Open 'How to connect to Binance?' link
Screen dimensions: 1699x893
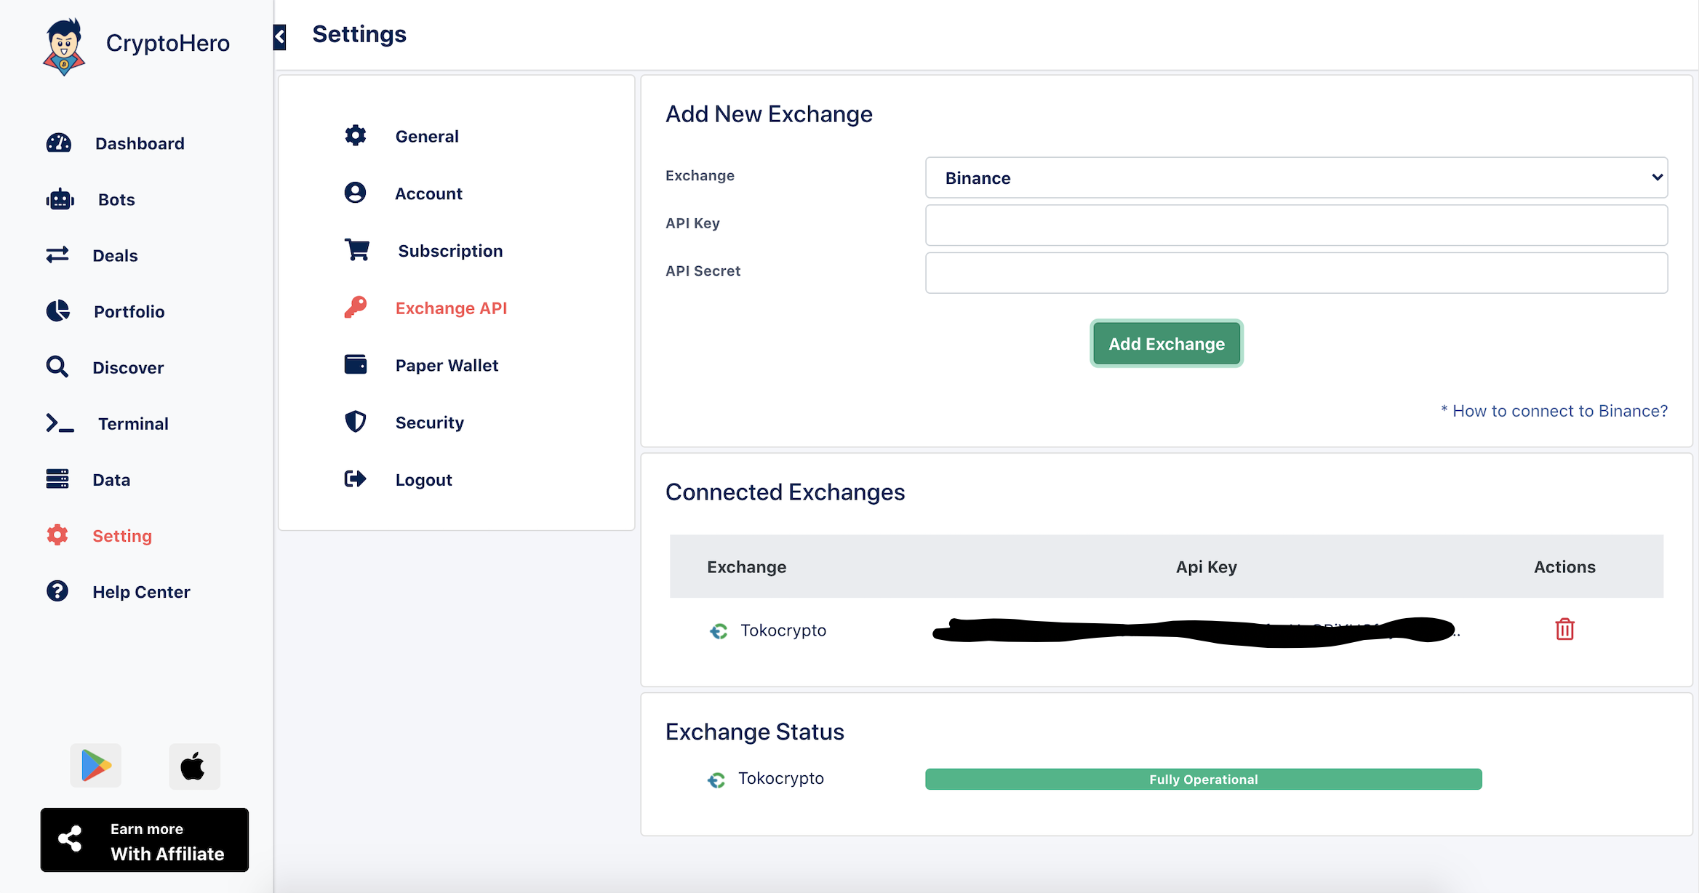[x=1554, y=411]
